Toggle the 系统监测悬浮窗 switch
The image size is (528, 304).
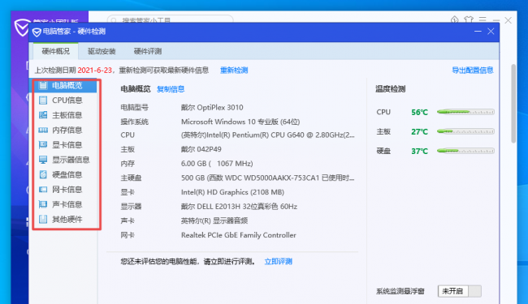460,291
